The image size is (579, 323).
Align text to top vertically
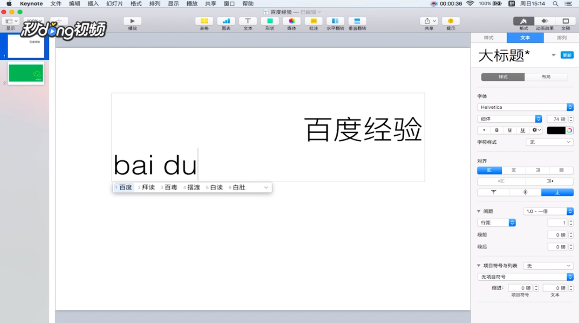coord(494,192)
